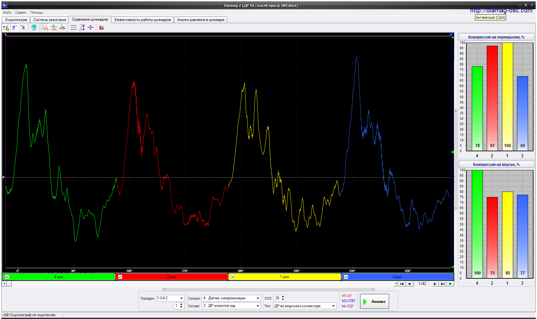Viewport: 537px width, 319px height.
Task: Click the horizontal scrollbar right arrow
Action: pyautogui.click(x=396, y=284)
